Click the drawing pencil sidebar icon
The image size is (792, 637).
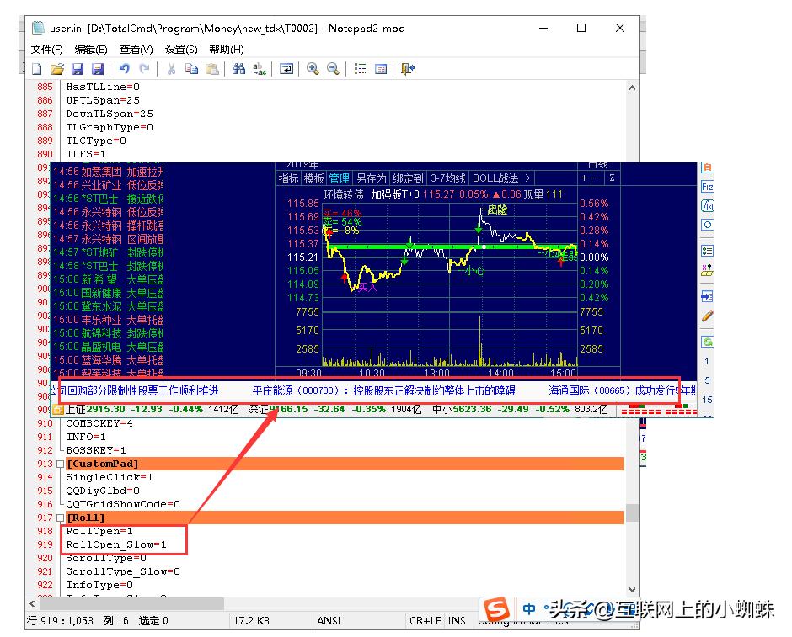pyautogui.click(x=707, y=316)
